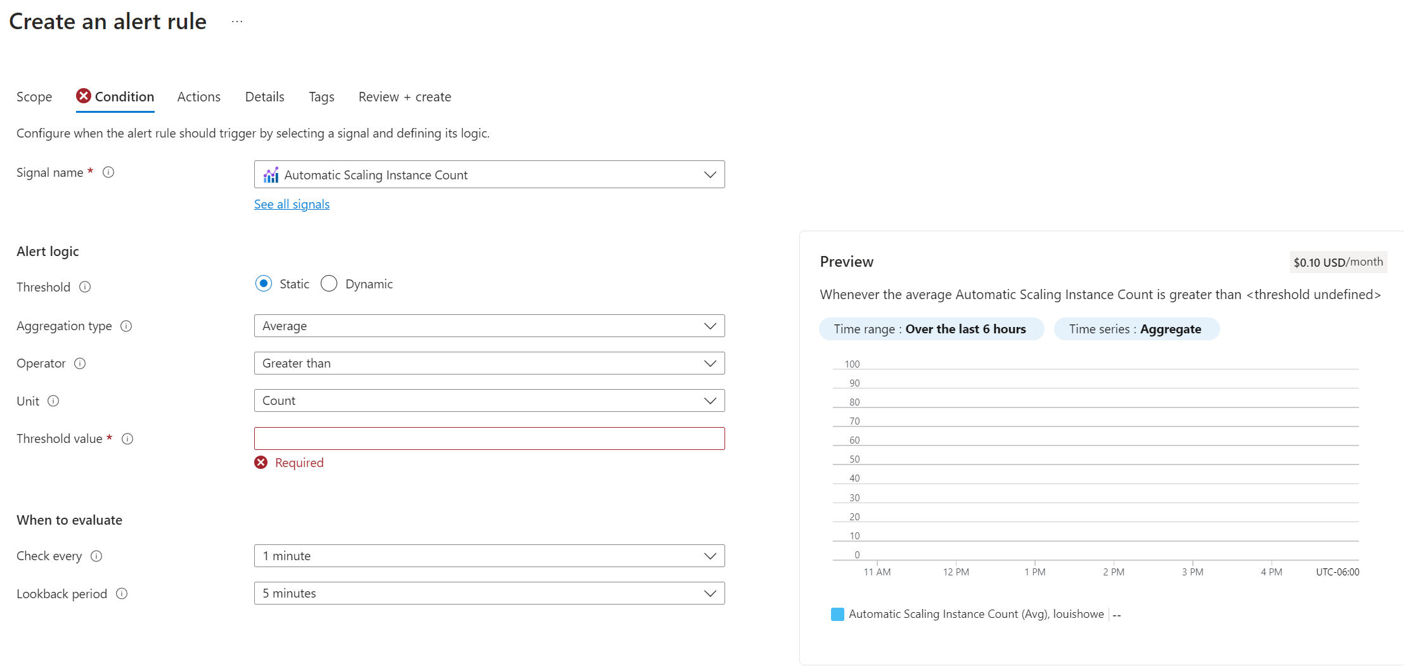The width and height of the screenshot is (1404, 666).
Task: Click the legend text Automatic Scaling Instance Count (Avg), louishowe
Action: [x=976, y=614]
